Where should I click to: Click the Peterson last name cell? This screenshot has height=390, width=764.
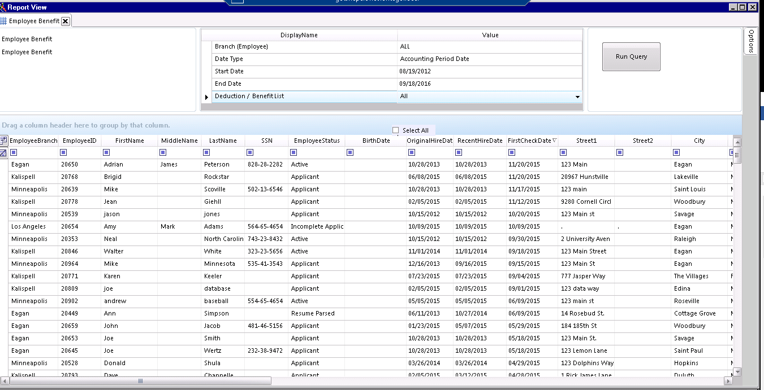tap(223, 164)
